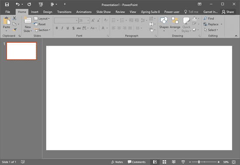The height and width of the screenshot is (165, 240).
Task: Increase the font size
Action: point(93,20)
